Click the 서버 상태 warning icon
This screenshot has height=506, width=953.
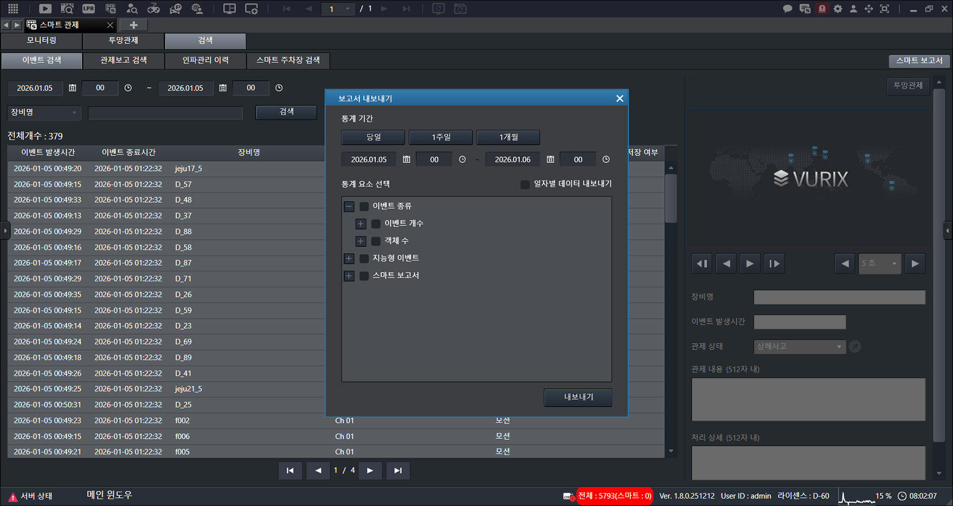13,496
